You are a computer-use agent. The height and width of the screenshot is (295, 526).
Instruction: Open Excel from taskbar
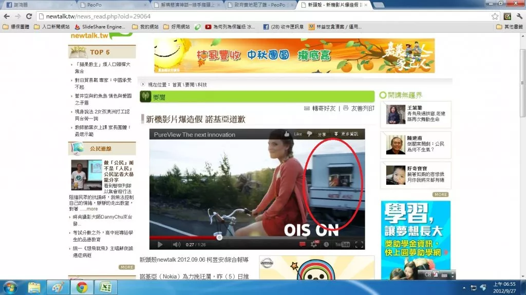(x=105, y=288)
